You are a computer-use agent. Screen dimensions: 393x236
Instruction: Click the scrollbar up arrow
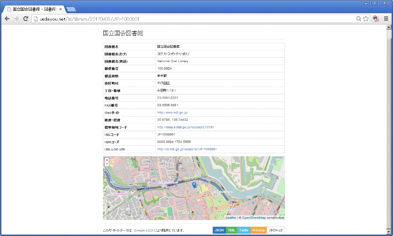tap(389, 27)
